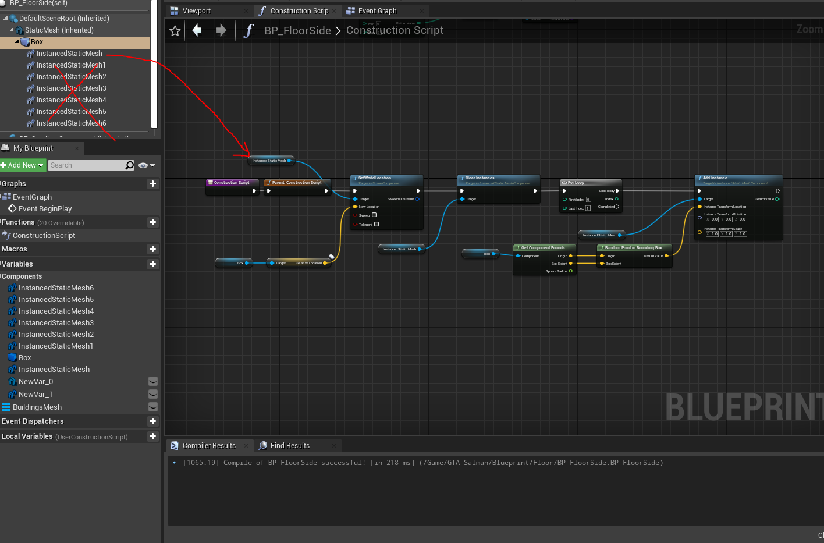
Task: Open the view options eye dropdown
Action: tap(147, 165)
